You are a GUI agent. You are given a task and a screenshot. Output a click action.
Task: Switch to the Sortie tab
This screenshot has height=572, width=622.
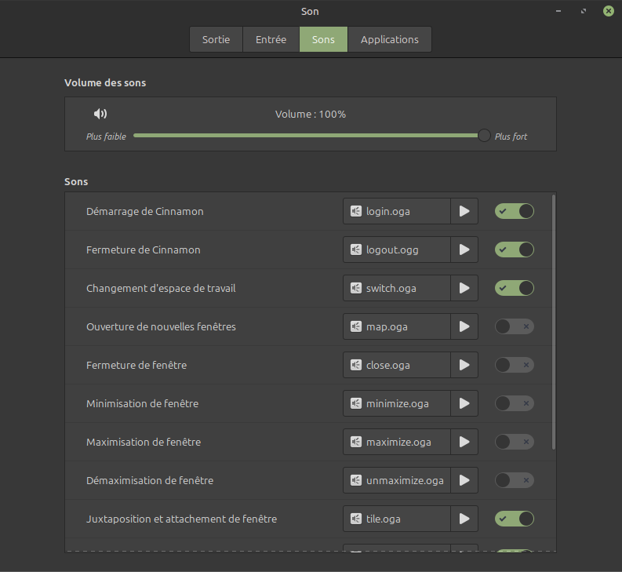[216, 39]
